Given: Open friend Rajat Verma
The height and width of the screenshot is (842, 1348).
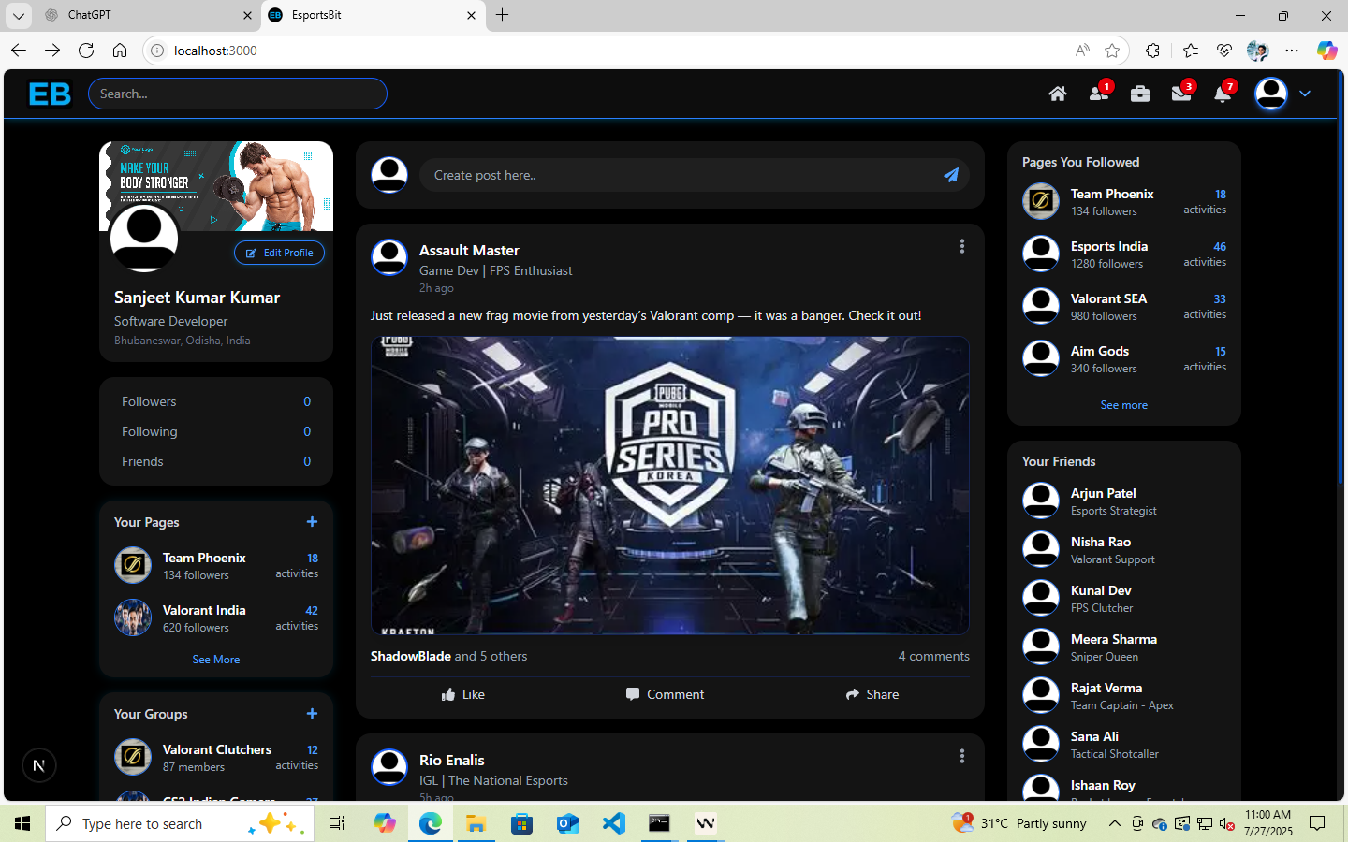Looking at the screenshot, I should (1124, 695).
